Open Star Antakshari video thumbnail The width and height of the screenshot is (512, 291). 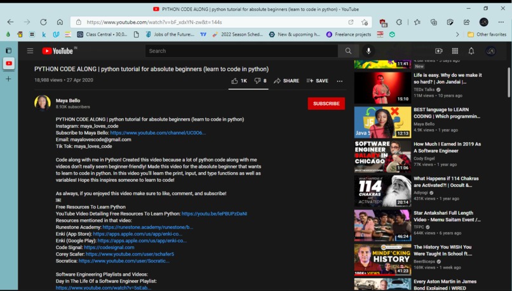(382, 226)
